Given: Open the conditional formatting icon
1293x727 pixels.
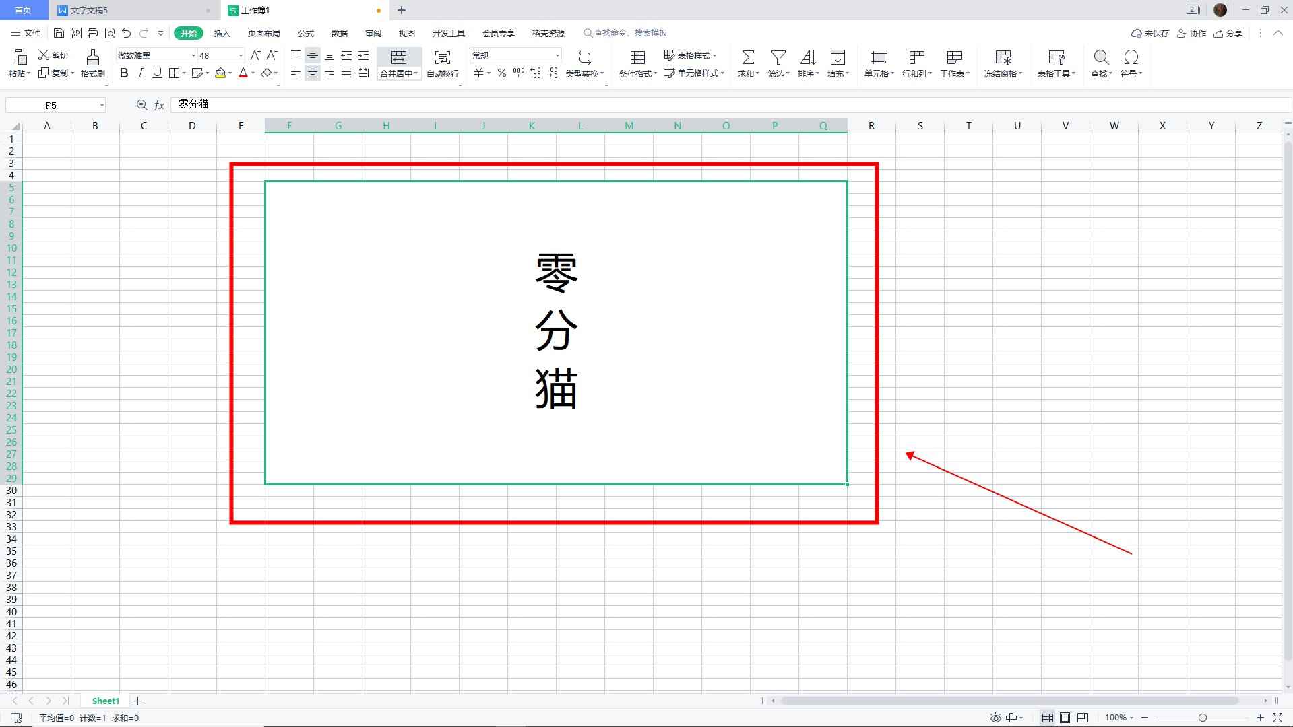Looking at the screenshot, I should (635, 63).
